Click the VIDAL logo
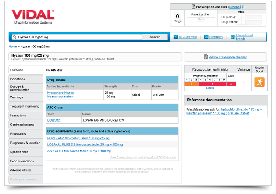Viewport: 276px width, 194px height. 33,17
